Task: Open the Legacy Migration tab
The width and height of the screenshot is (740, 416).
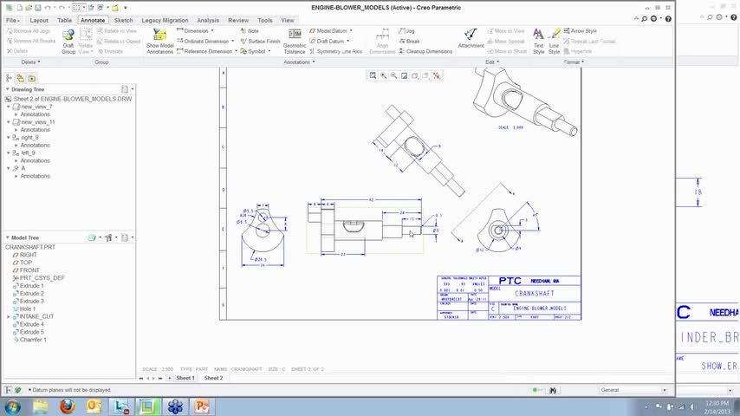Action: pyautogui.click(x=165, y=20)
